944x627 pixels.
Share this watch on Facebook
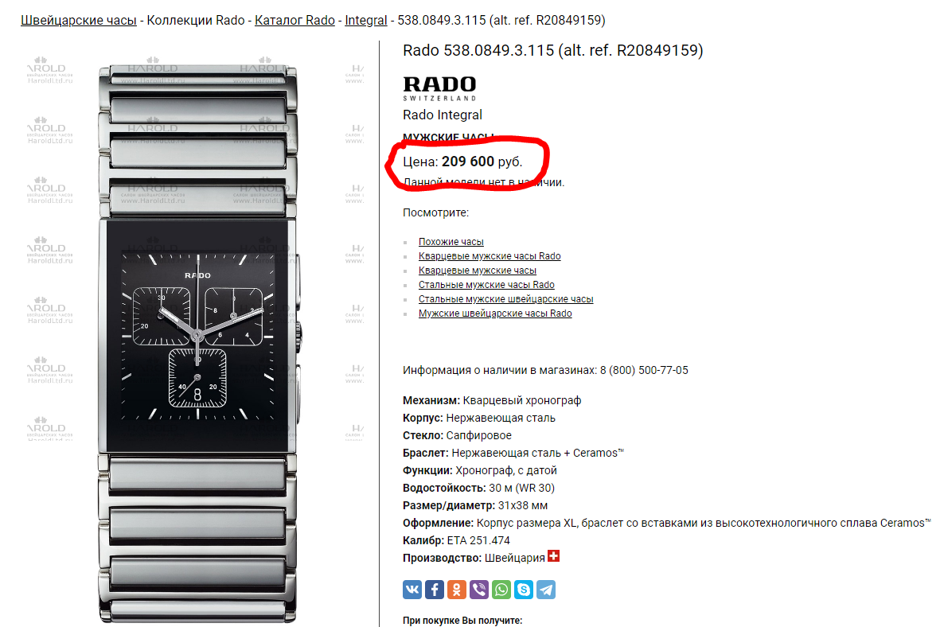point(435,589)
